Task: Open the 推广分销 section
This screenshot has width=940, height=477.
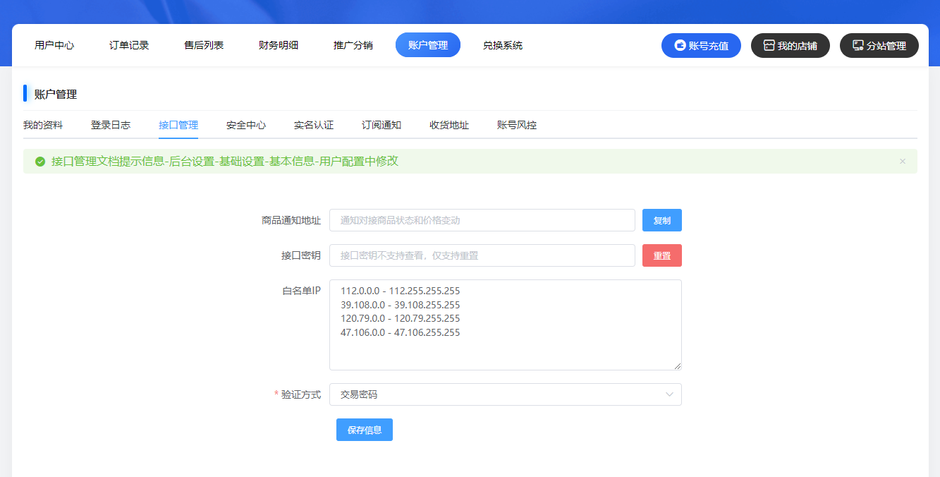Action: point(353,44)
